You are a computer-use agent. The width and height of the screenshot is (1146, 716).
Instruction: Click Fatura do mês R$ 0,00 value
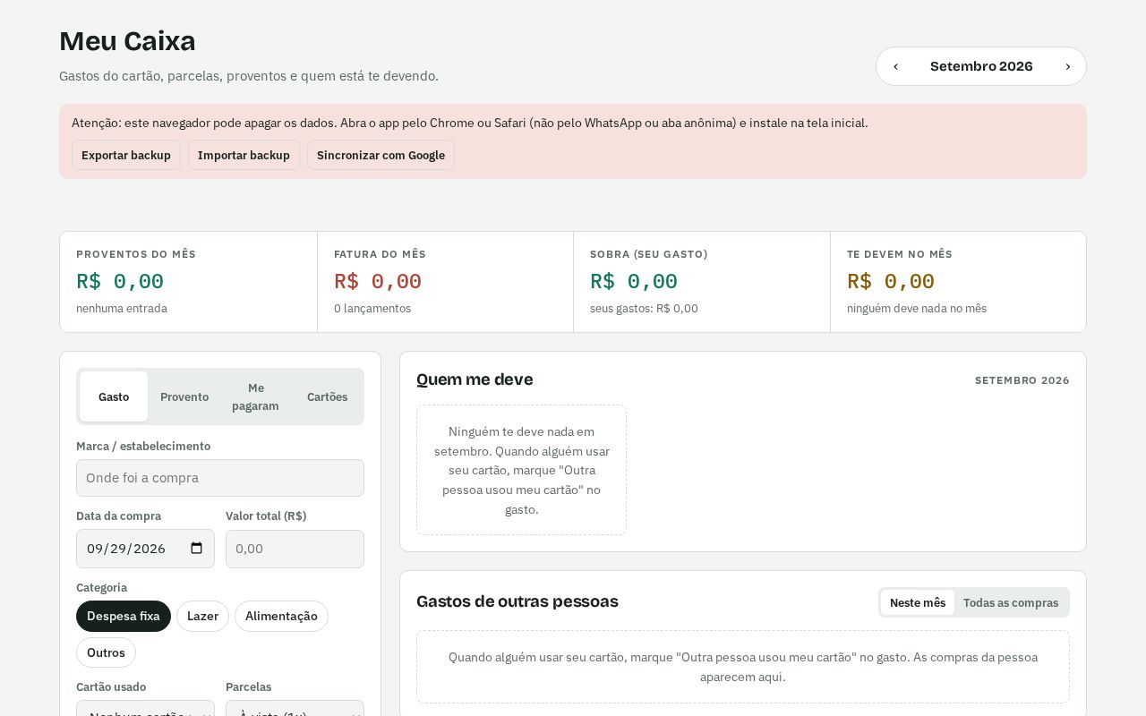coord(378,281)
